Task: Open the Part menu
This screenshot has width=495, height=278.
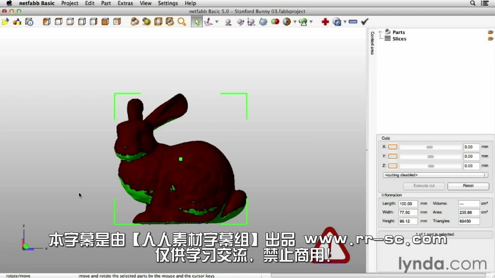Action: [x=106, y=3]
